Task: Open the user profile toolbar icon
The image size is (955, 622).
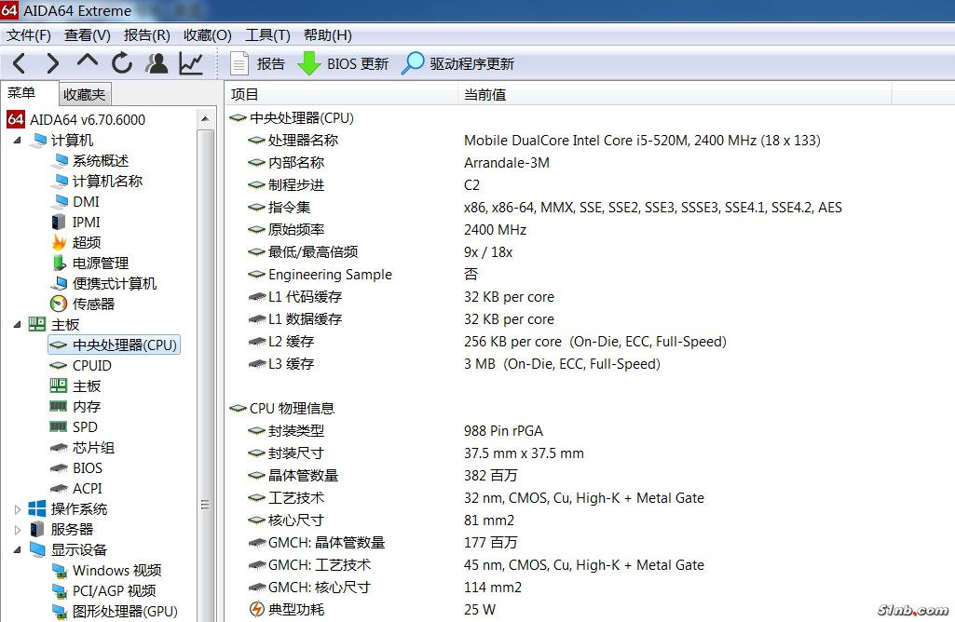Action: coord(157,63)
